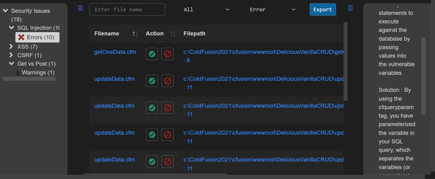Sort the Action column using its arrows
This screenshot has height=179, width=435.
coord(173,33)
